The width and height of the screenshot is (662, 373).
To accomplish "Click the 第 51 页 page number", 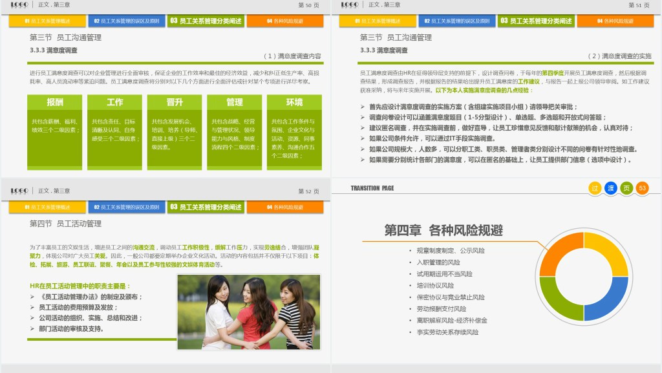I will [639, 5].
